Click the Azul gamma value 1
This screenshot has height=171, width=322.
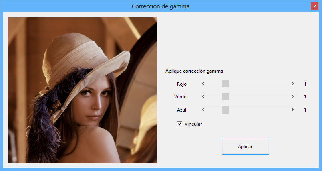[305, 110]
